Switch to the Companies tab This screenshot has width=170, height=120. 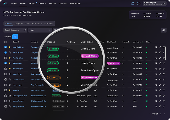[19, 23]
